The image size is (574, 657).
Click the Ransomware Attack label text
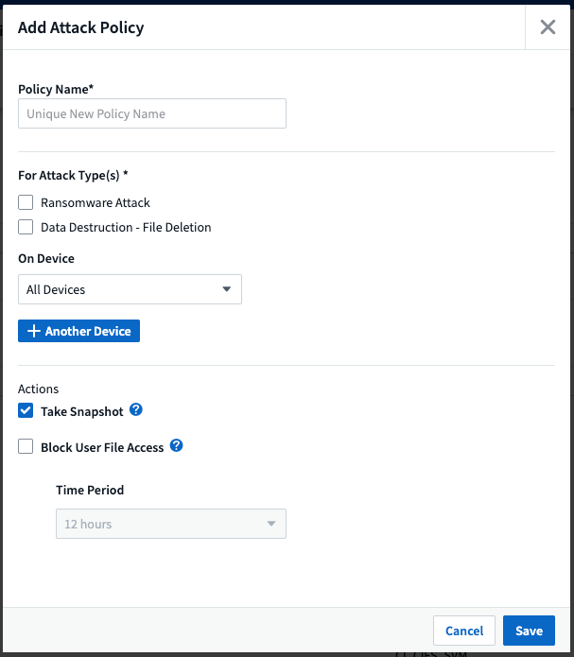click(x=96, y=202)
